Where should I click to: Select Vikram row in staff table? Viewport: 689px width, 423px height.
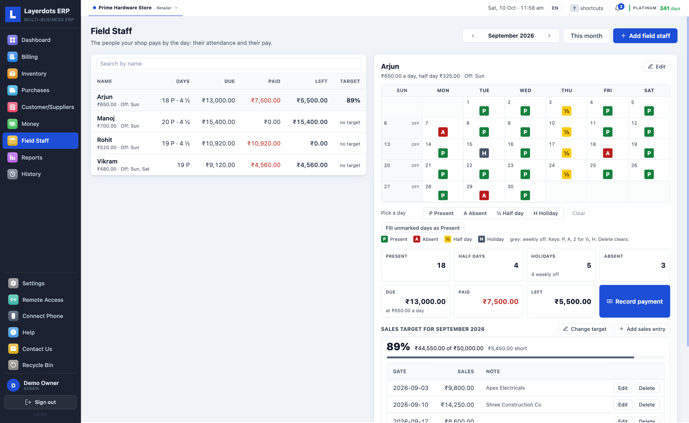tap(229, 165)
